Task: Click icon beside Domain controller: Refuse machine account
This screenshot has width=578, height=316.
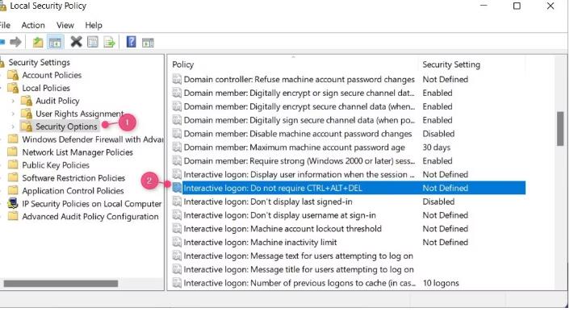Action: (177, 79)
